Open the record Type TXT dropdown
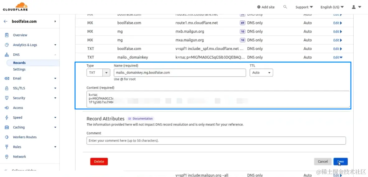 [98, 73]
